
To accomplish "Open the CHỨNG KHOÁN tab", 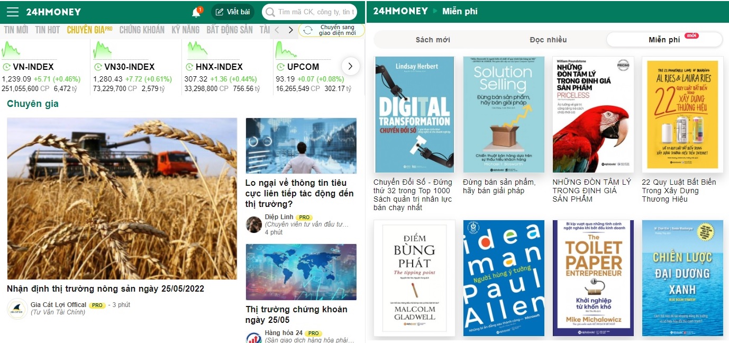I will 142,30.
